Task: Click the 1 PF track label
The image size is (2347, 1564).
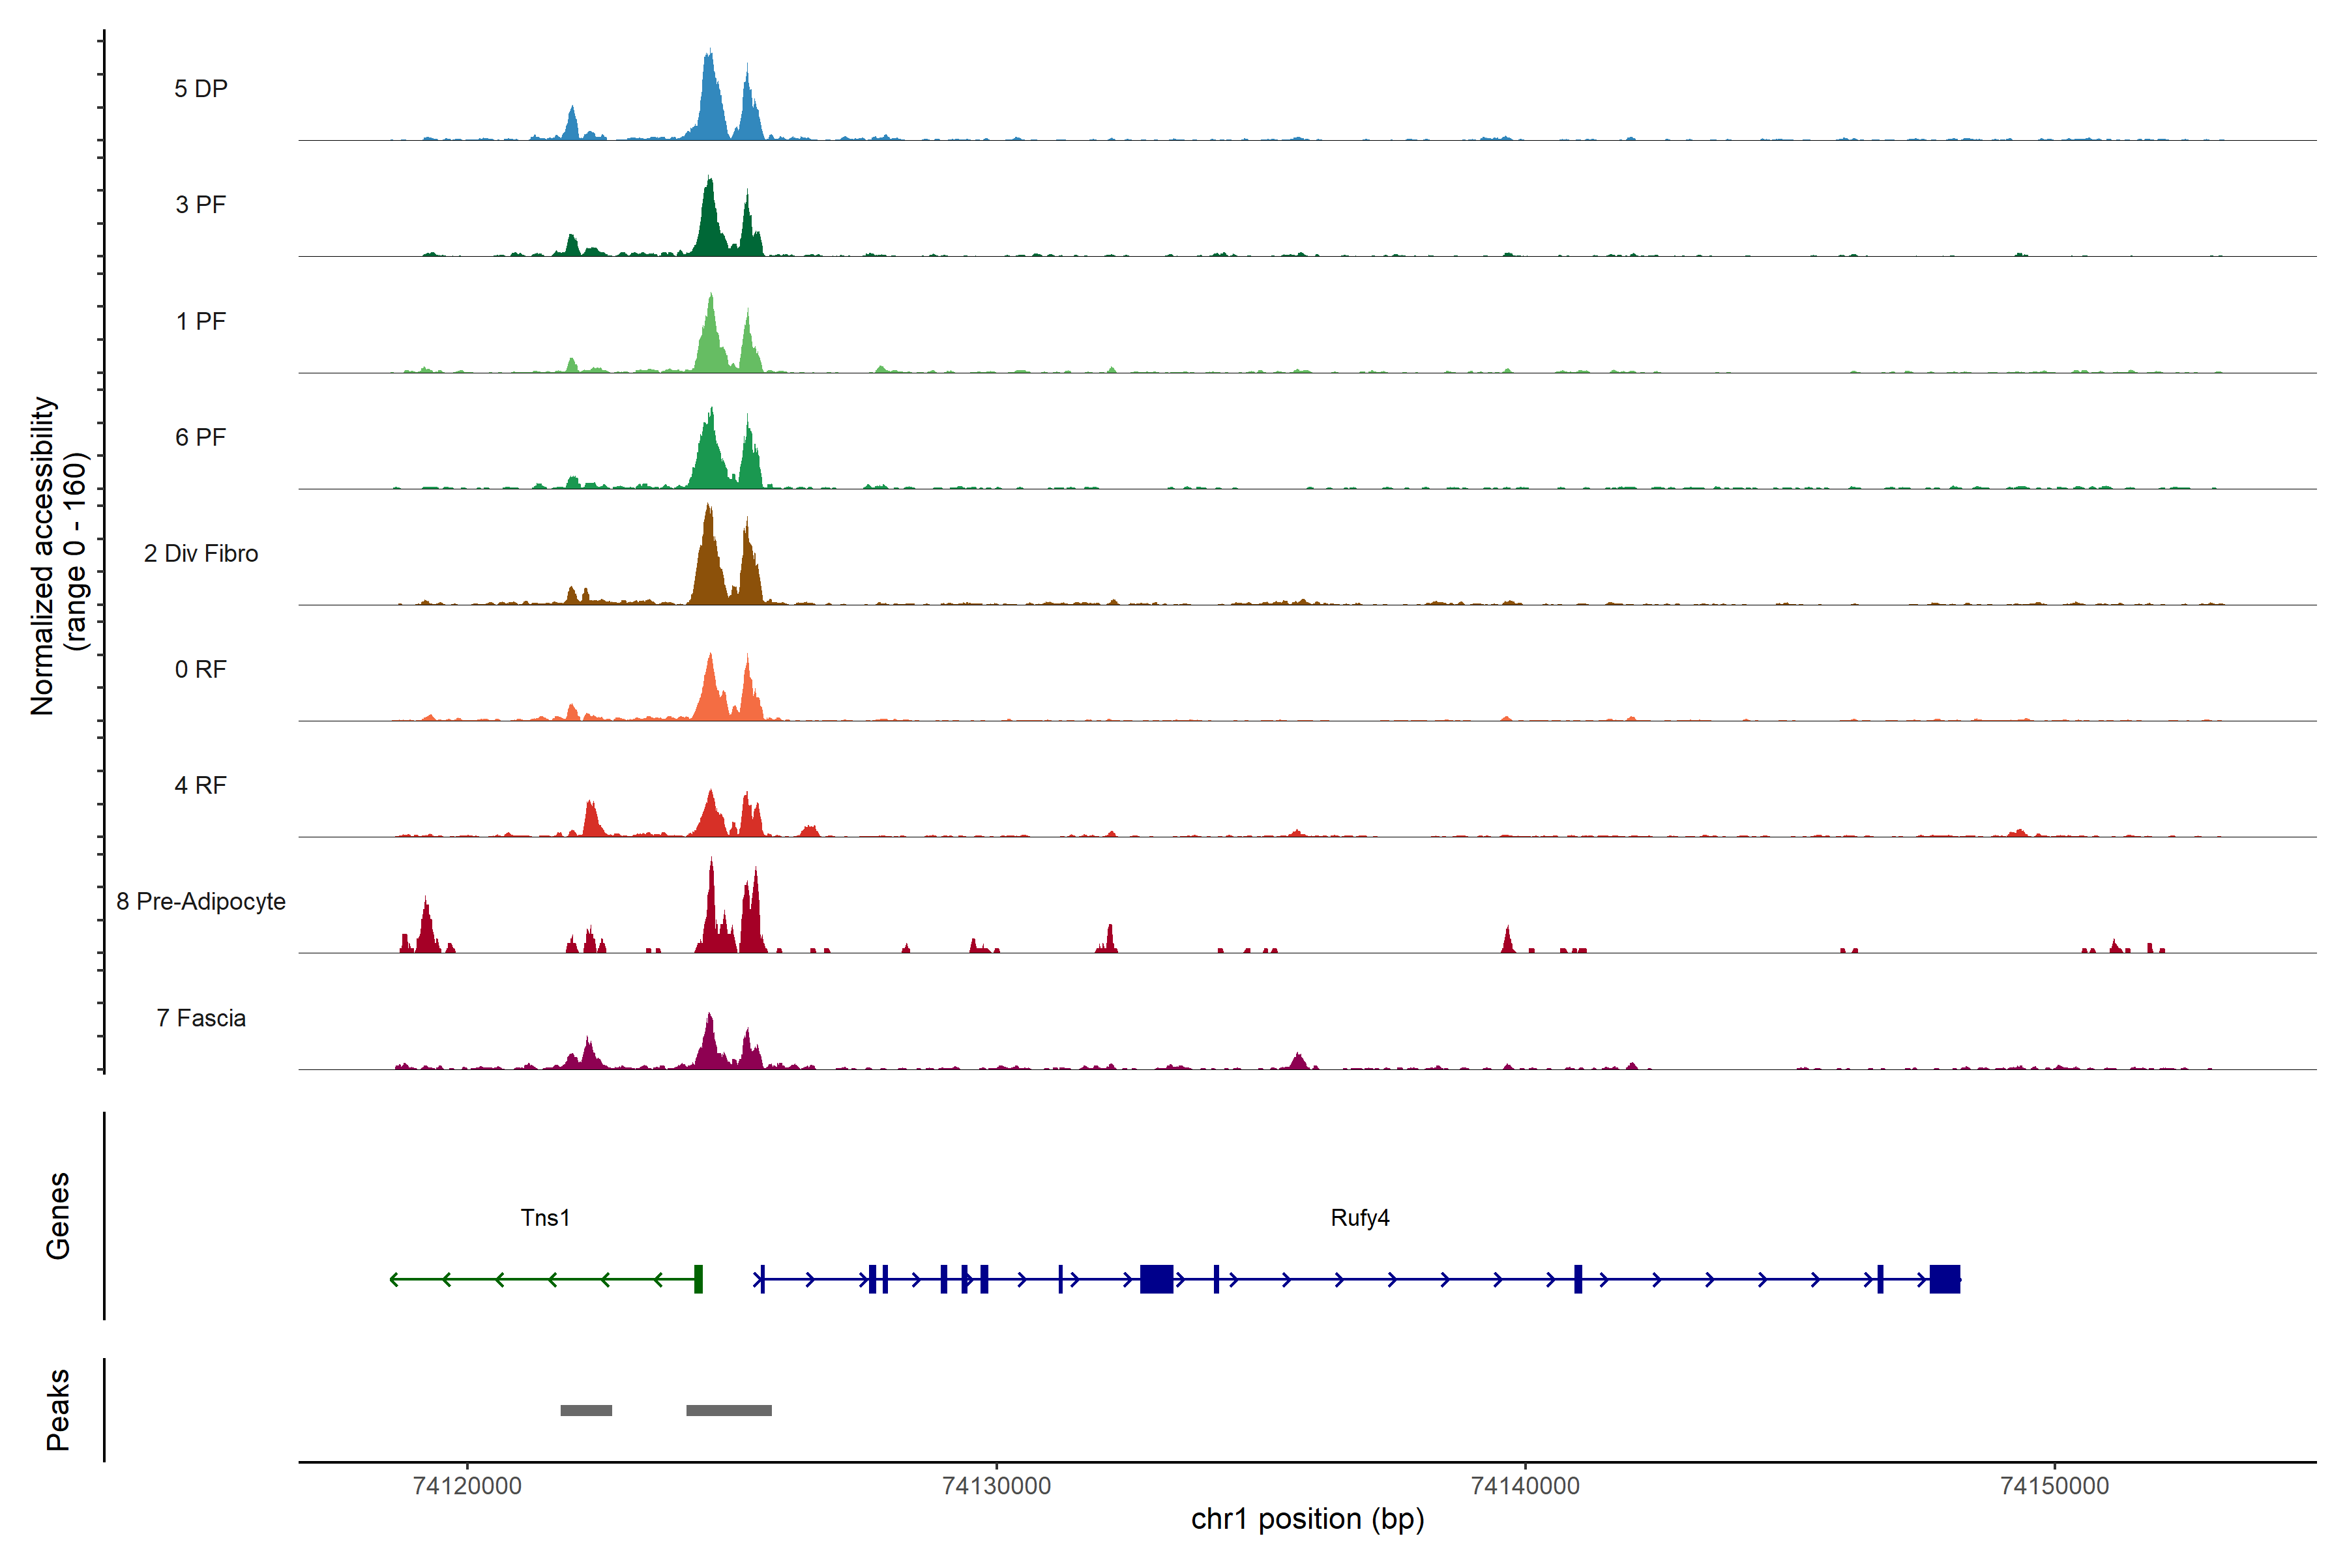Action: coord(201,321)
